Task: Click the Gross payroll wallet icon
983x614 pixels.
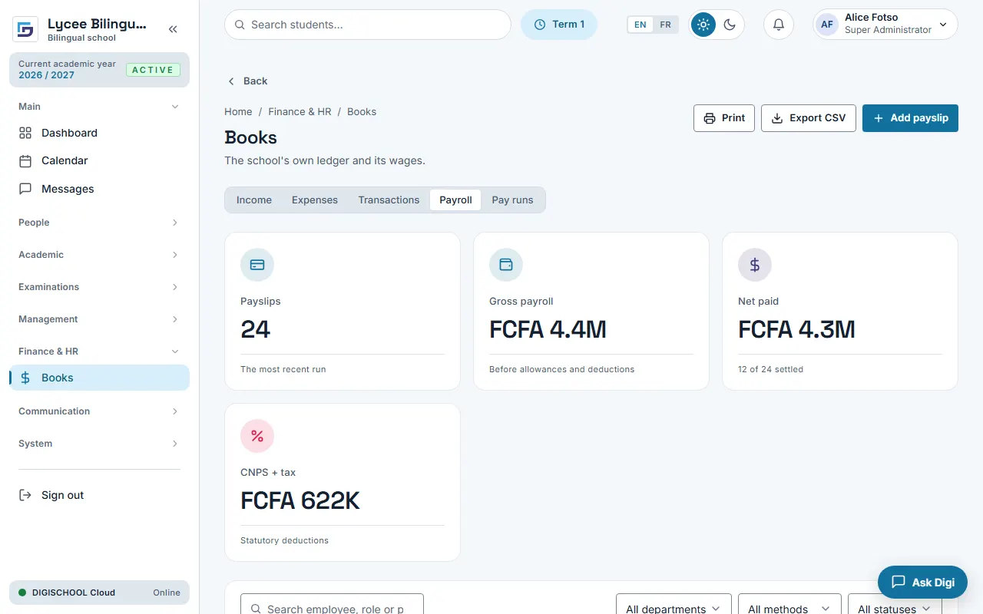Action: coord(506,265)
